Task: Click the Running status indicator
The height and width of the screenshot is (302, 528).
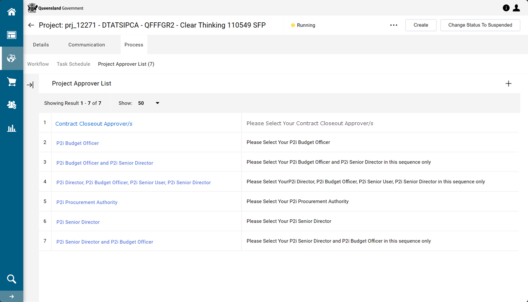Action: pyautogui.click(x=303, y=25)
